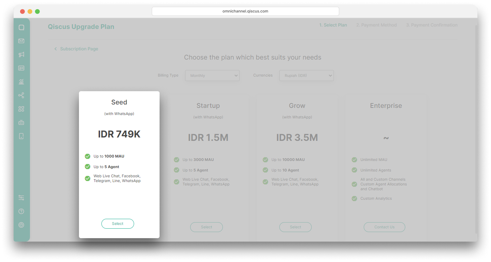Go to step 3. Payment Confirmation

coord(432,25)
